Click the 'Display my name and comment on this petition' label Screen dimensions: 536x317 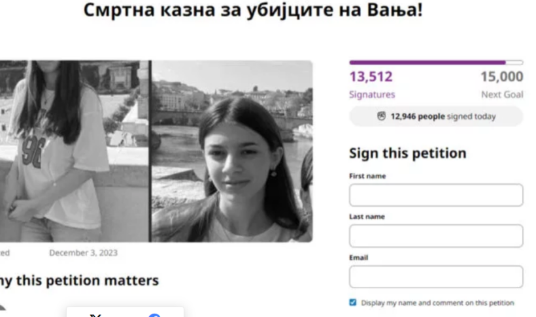(x=437, y=303)
